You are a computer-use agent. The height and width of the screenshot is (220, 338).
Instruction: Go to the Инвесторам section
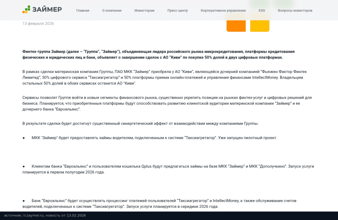(145, 10)
